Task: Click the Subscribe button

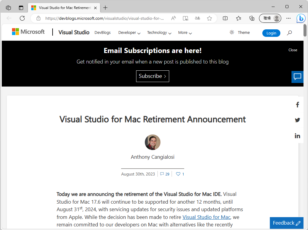Action: [153, 76]
